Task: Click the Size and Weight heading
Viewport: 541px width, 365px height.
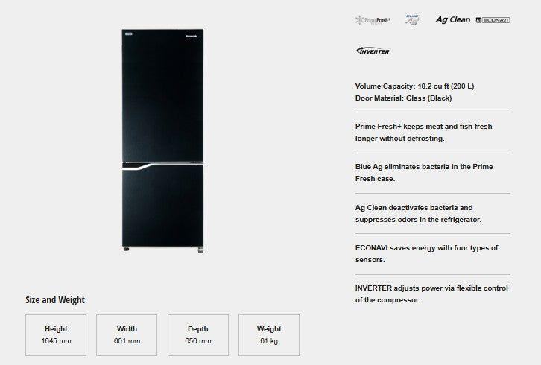Action: pos(55,299)
